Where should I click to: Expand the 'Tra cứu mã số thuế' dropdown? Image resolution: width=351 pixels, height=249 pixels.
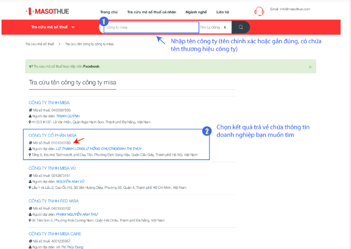pos(53,27)
